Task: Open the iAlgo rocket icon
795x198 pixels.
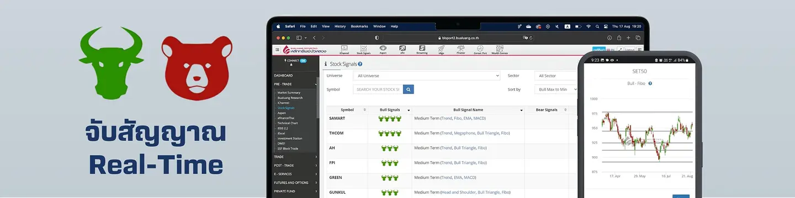Action: pos(441,50)
